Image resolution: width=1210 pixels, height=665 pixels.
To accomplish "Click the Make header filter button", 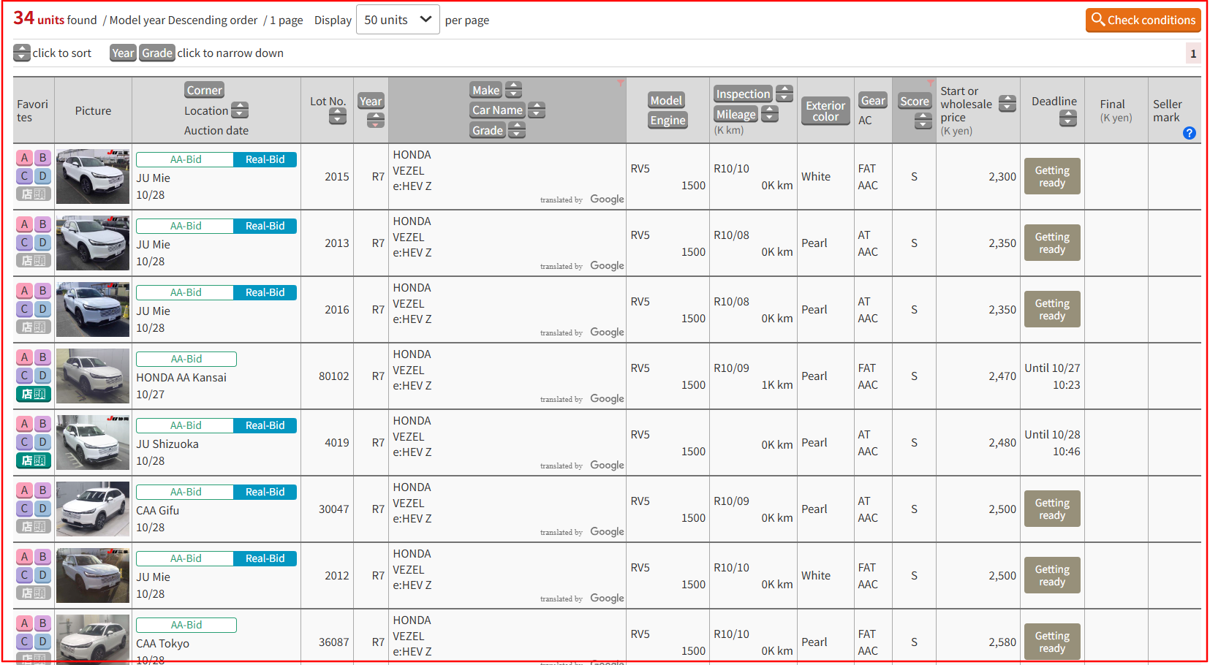I will tap(486, 90).
